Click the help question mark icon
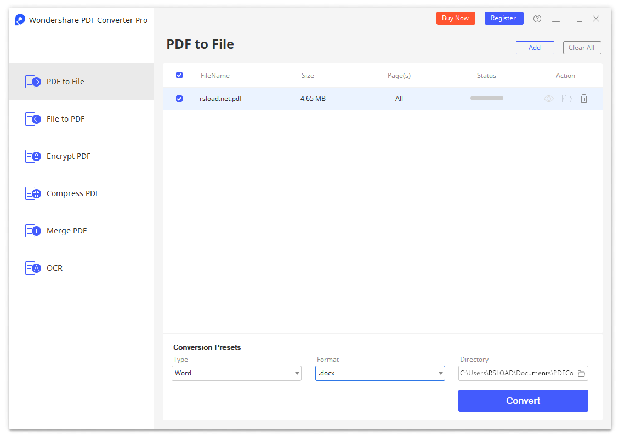Screen dimensions: 619x439 537,19
